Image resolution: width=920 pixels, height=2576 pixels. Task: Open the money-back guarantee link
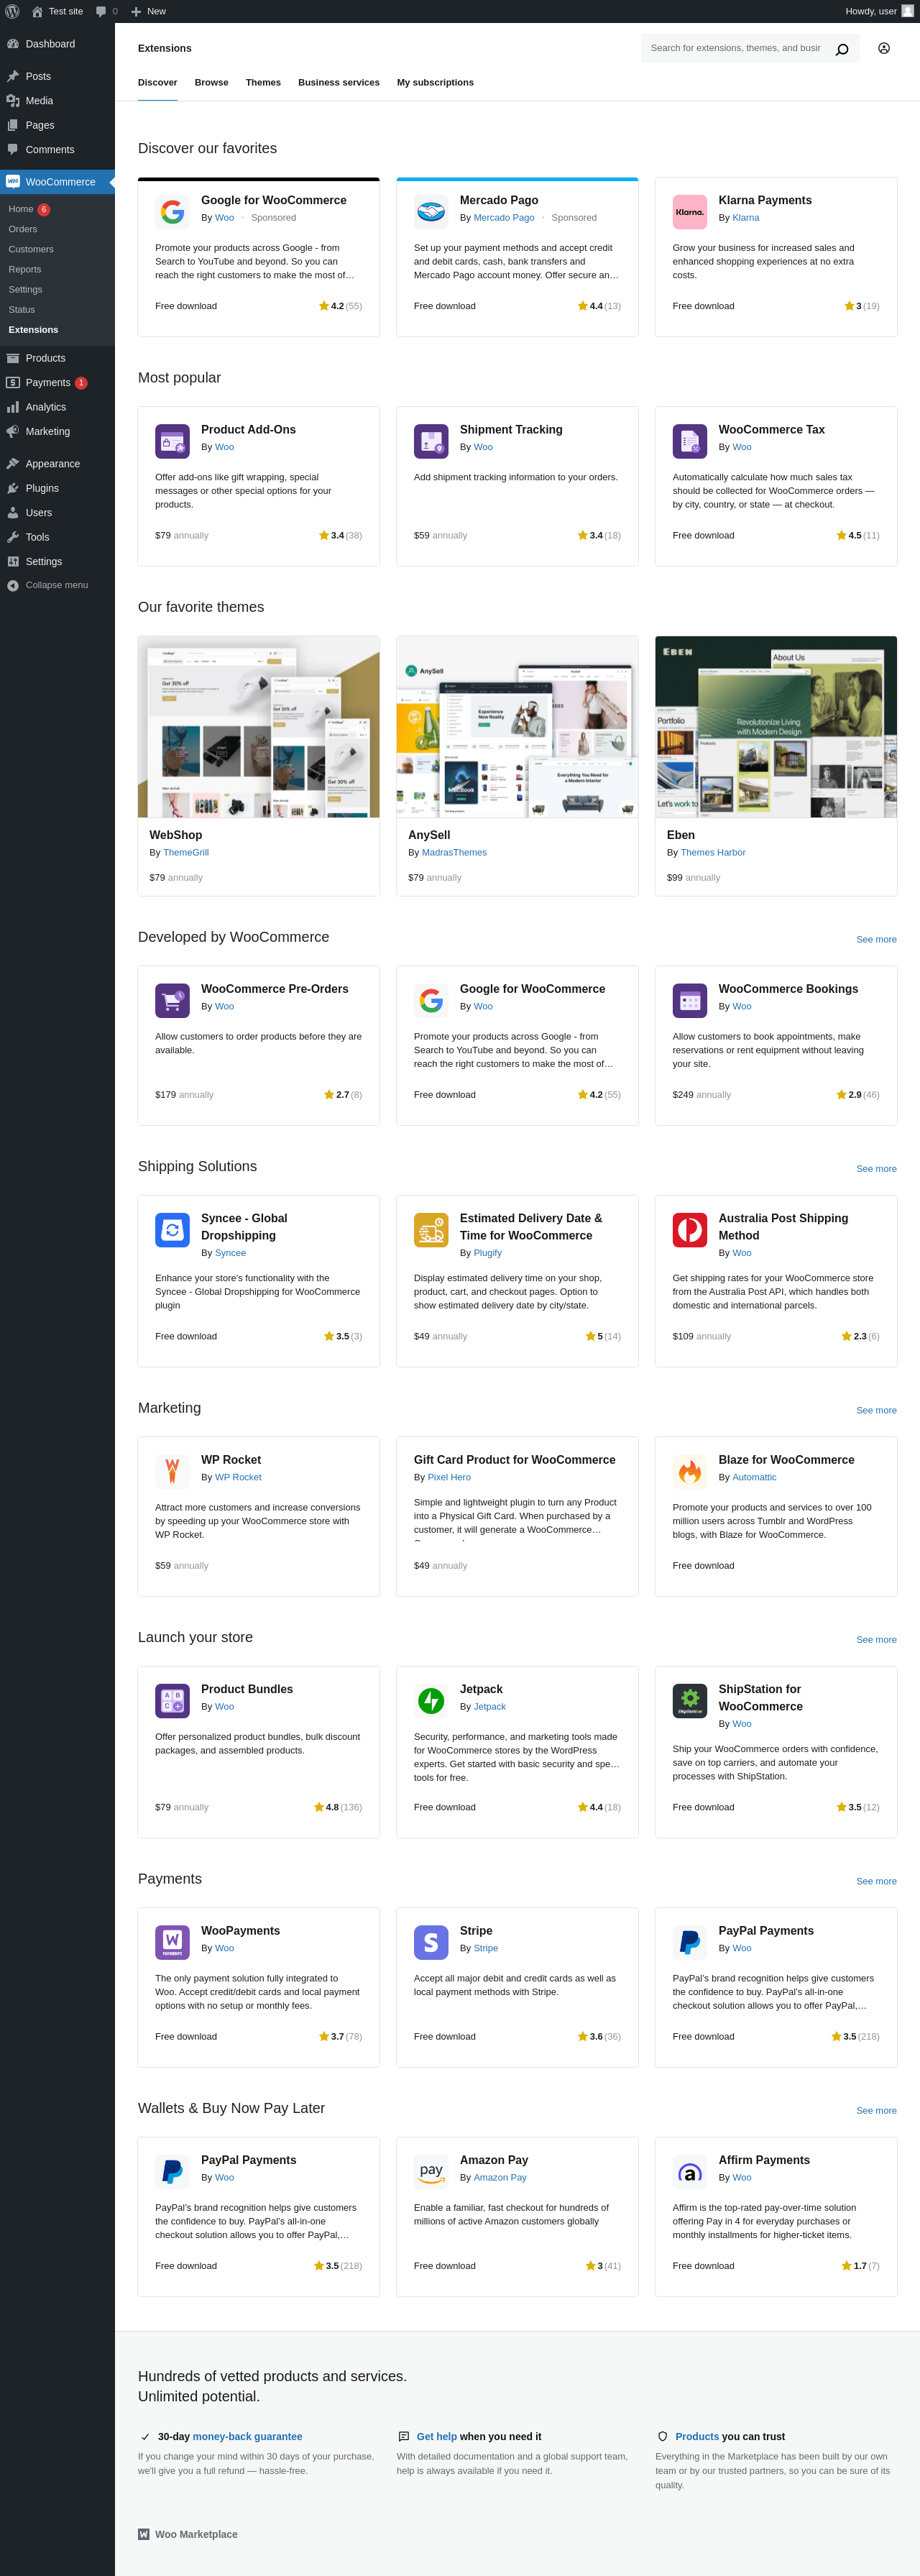click(x=247, y=2436)
